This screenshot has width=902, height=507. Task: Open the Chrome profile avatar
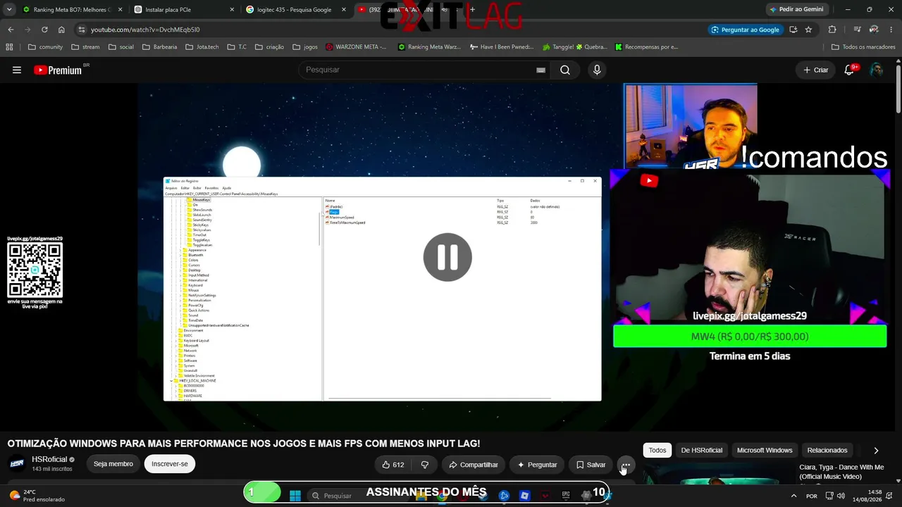[875, 30]
